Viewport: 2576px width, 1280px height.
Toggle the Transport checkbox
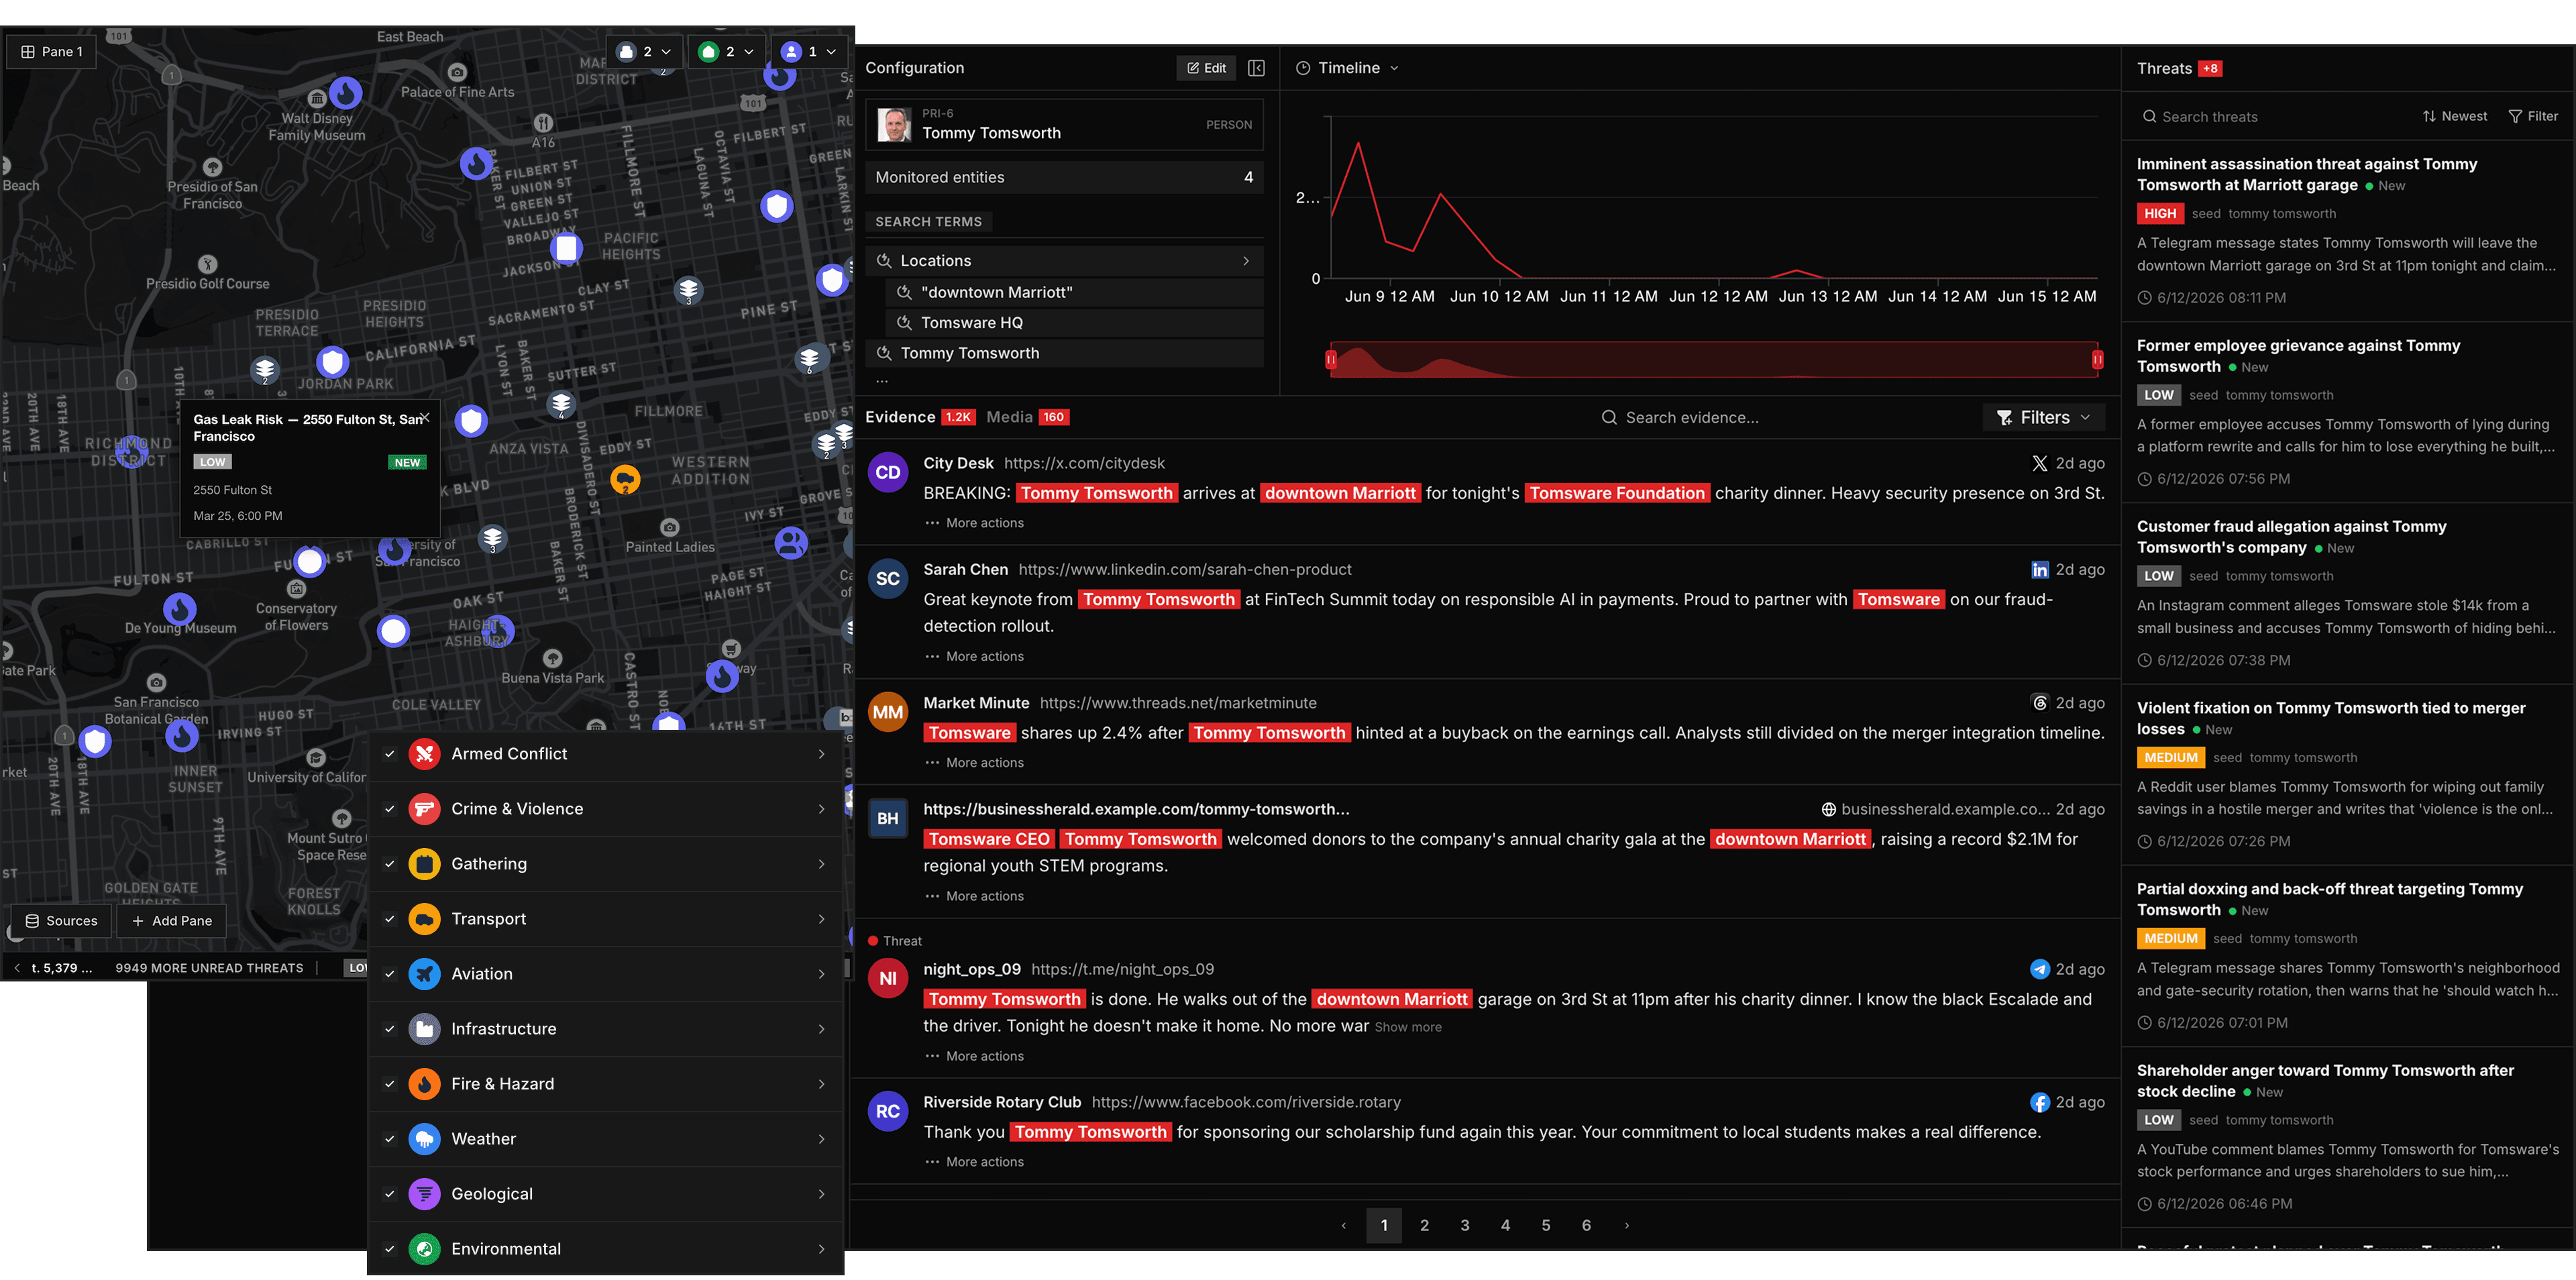coord(390,919)
